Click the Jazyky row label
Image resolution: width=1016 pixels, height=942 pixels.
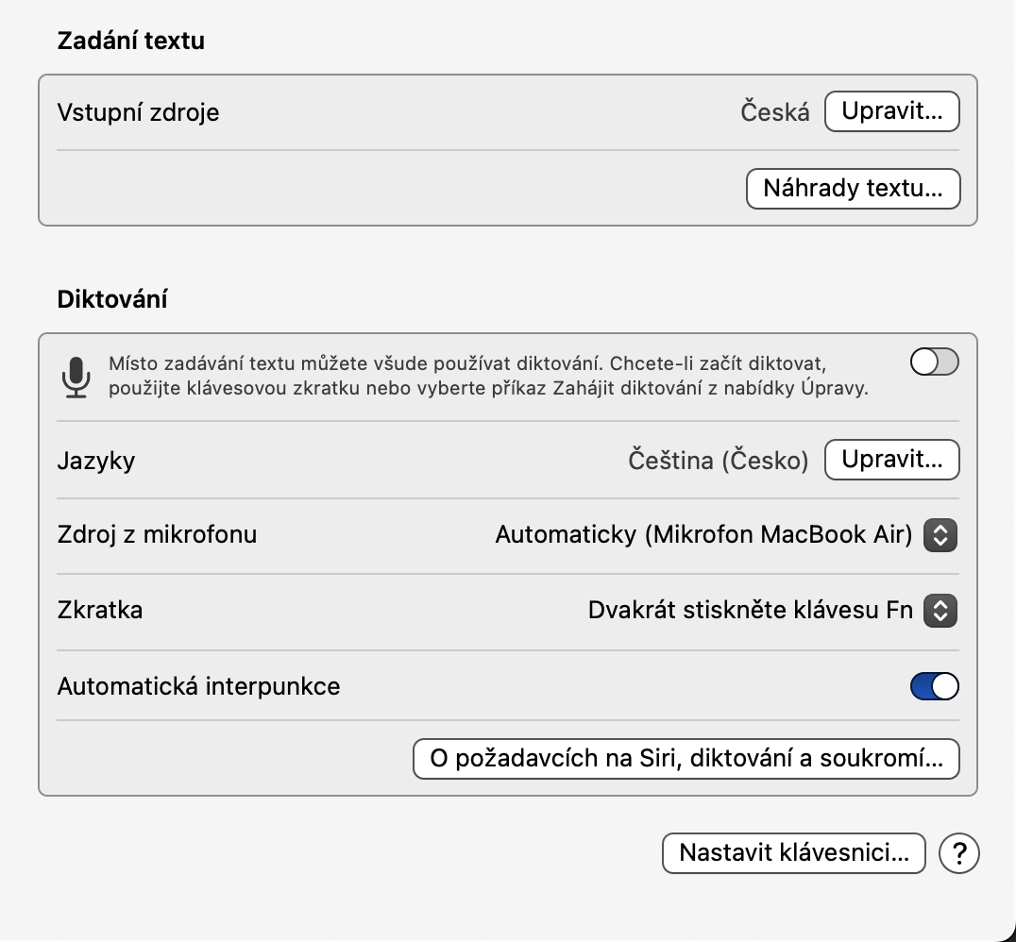(96, 461)
